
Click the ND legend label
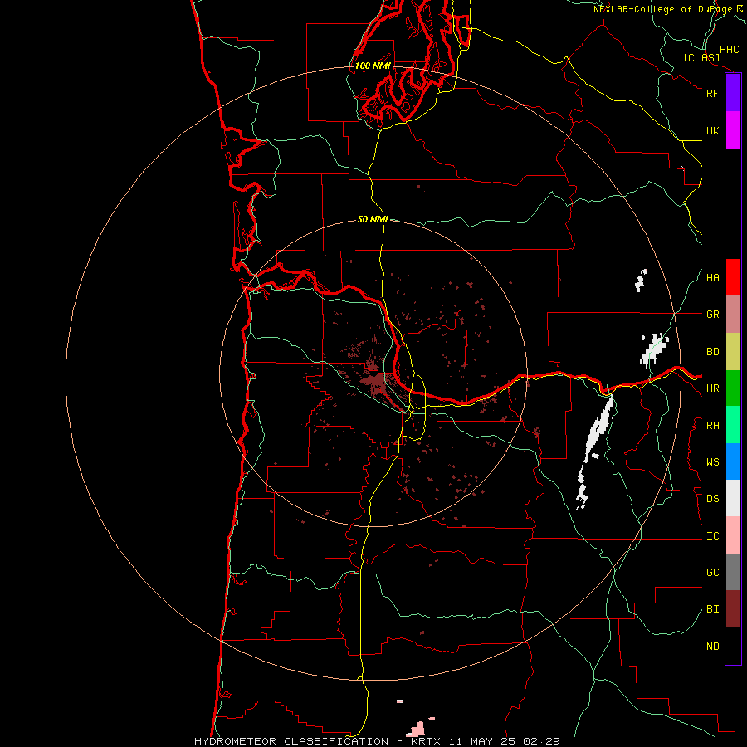click(x=712, y=647)
